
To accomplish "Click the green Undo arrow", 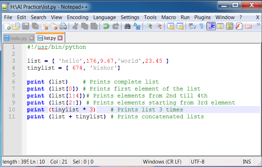I will [x=106, y=26].
